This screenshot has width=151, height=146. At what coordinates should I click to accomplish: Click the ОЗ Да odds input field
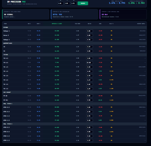pyautogui.click(x=89, y=96)
